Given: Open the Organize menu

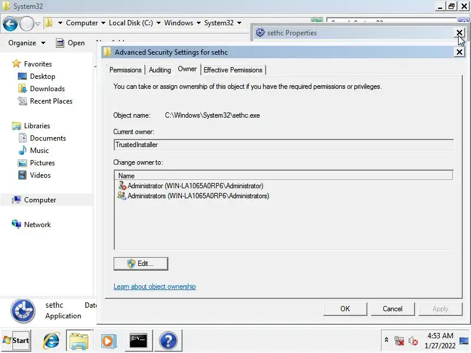Looking at the screenshot, I should tap(26, 43).
